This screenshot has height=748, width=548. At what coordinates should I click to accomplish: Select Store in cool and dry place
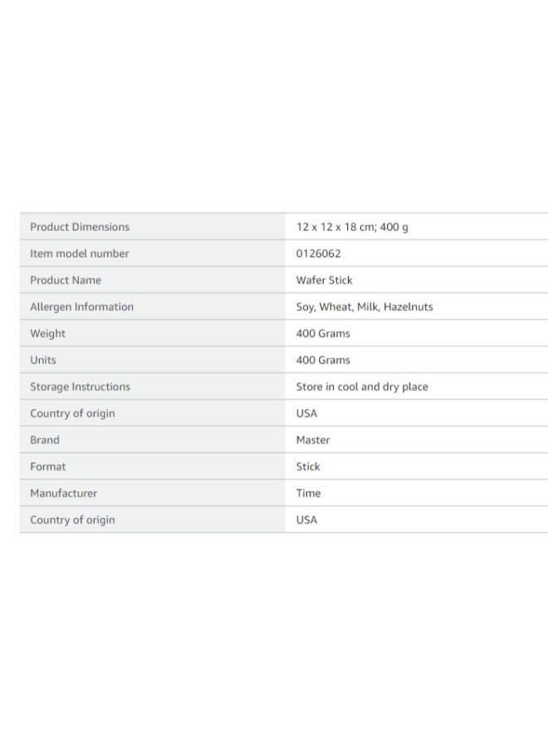362,386
